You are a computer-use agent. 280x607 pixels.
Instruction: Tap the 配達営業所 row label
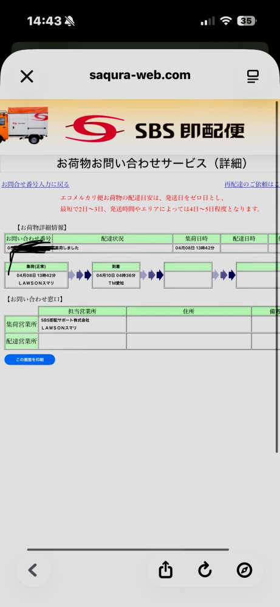[22, 341]
